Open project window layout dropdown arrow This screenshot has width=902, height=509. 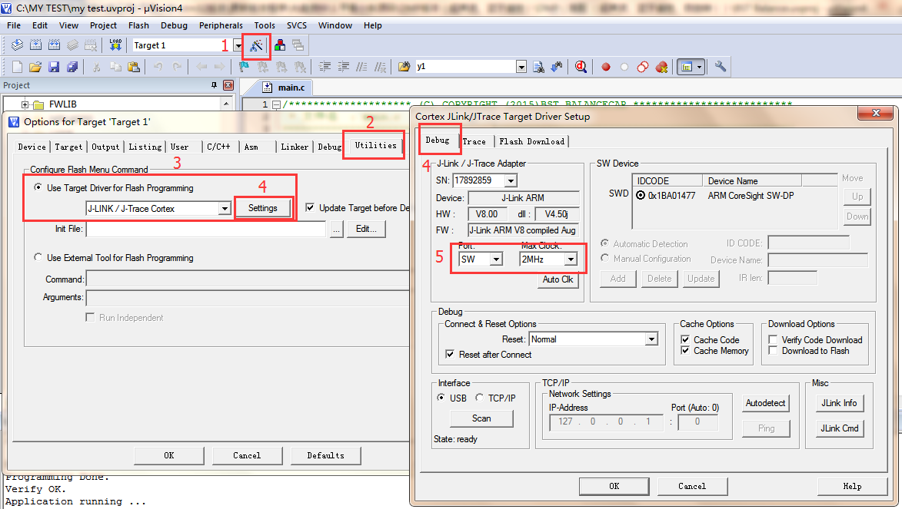click(699, 67)
